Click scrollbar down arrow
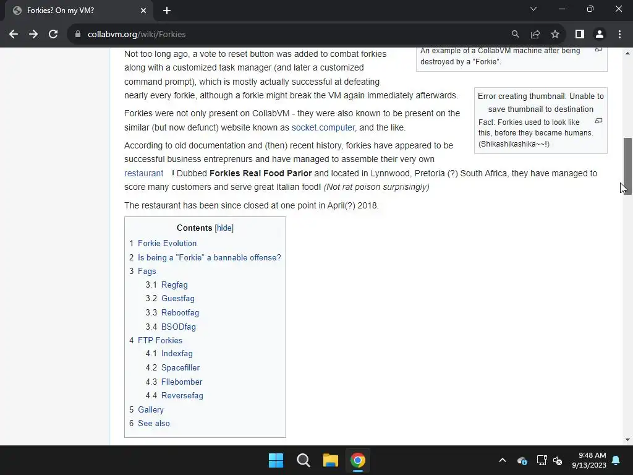 coord(627,440)
